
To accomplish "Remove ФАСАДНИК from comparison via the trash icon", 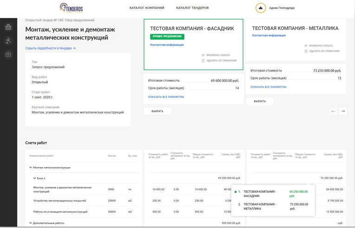I will click(x=203, y=60).
